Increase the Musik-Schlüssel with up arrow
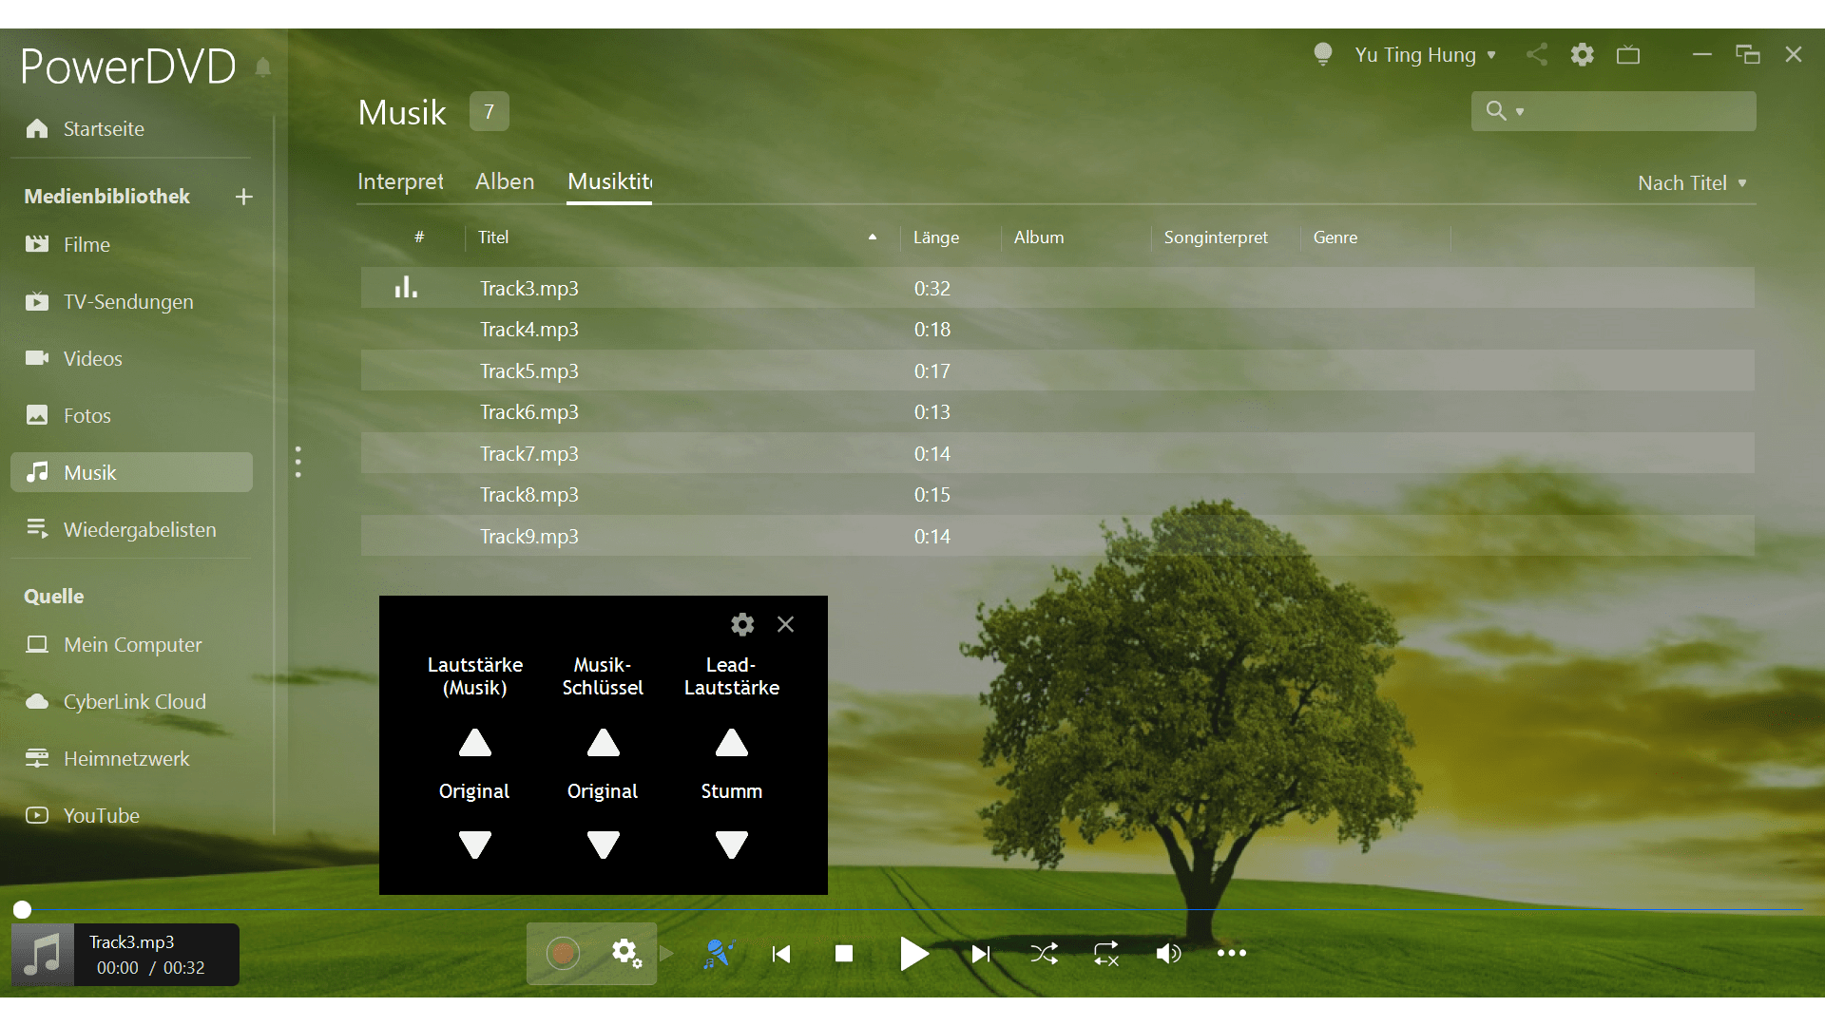Image resolution: width=1825 pixels, height=1026 pixels. [603, 743]
